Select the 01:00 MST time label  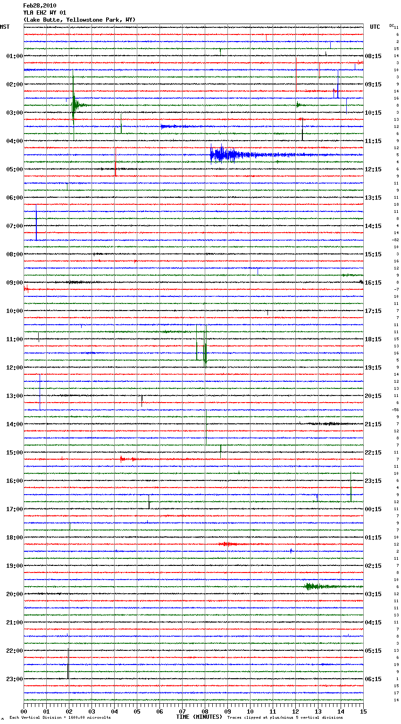(x=15, y=56)
